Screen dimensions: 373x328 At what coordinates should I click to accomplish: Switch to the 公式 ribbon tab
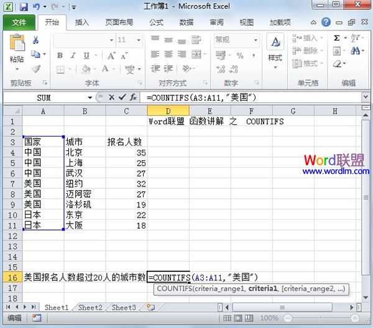click(156, 22)
